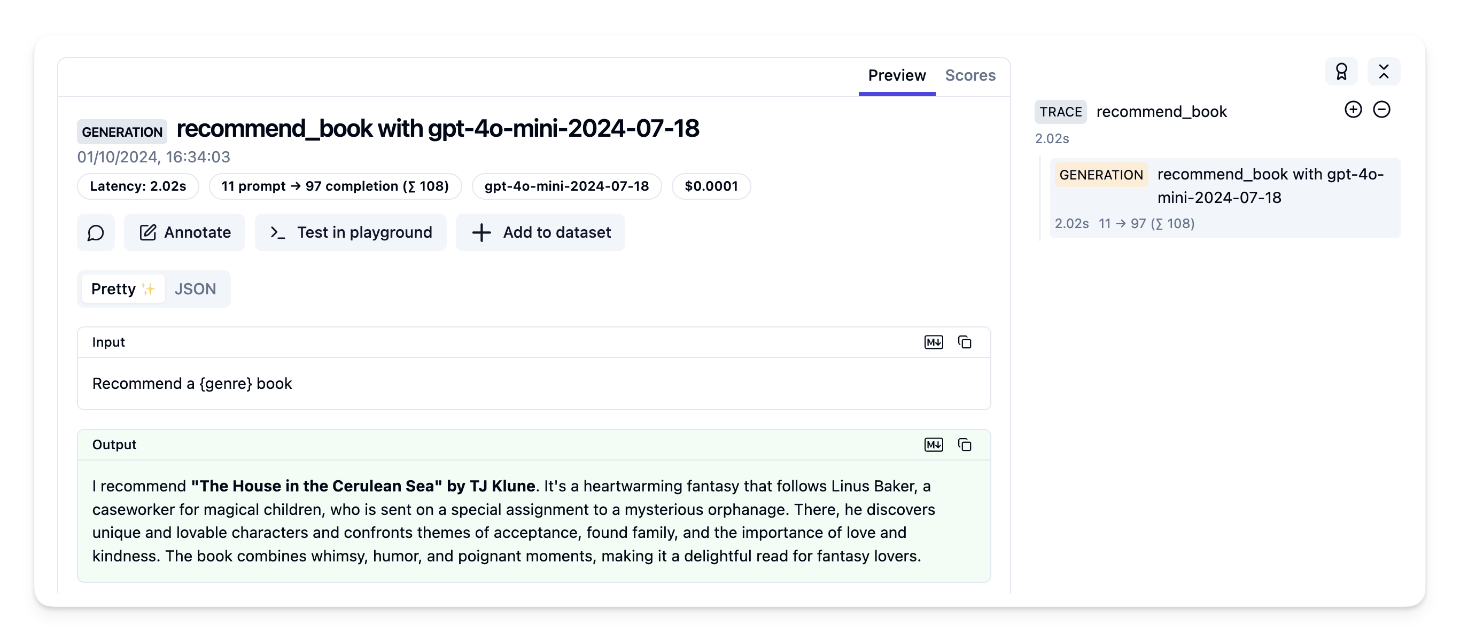
Task: Copy the Input content
Action: [x=964, y=342]
